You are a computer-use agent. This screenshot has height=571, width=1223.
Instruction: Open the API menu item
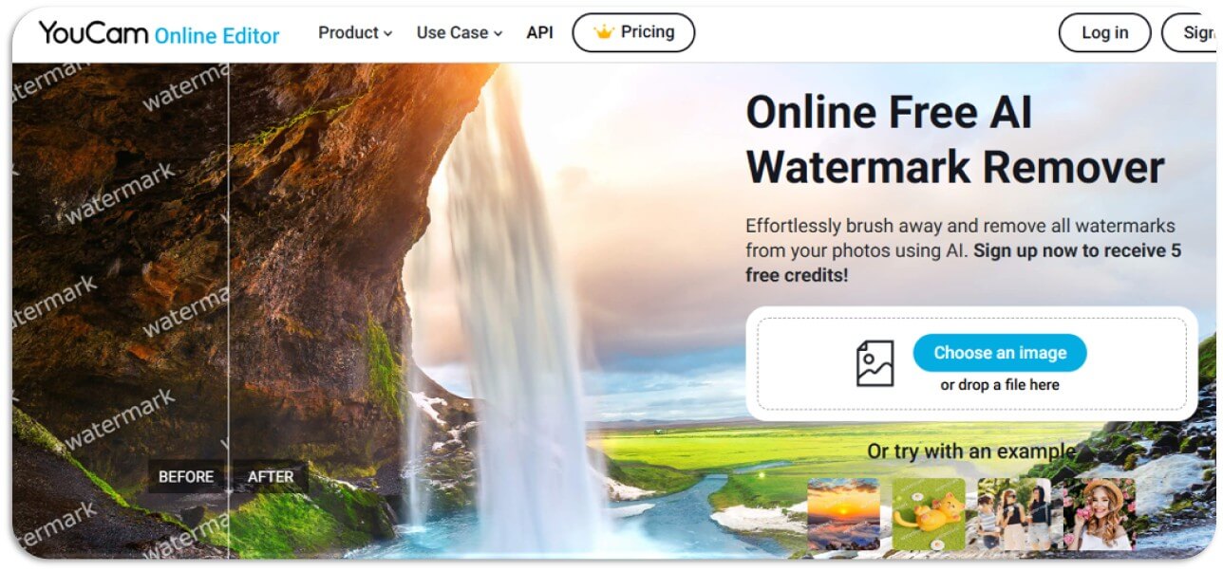point(539,32)
